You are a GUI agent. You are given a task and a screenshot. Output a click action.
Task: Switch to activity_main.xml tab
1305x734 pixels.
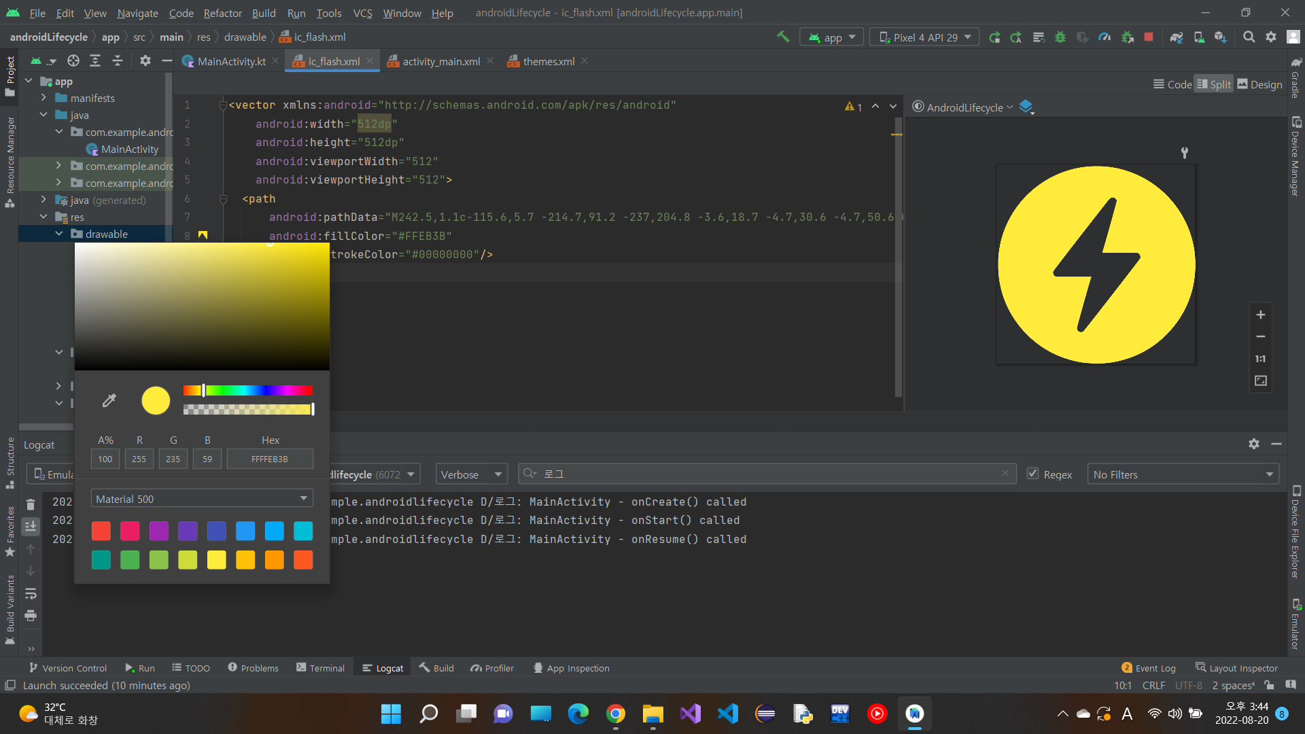pos(440,61)
